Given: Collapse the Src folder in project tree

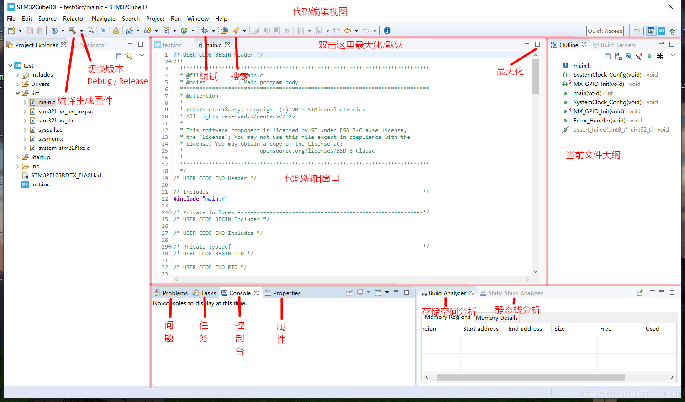Looking at the screenshot, I should coord(18,93).
